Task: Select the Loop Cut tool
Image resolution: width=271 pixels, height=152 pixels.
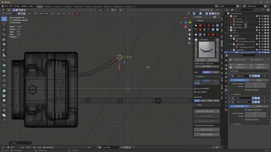Action: point(4,81)
